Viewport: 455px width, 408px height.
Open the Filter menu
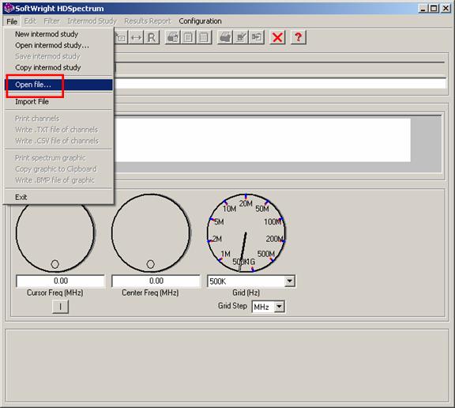coord(51,21)
